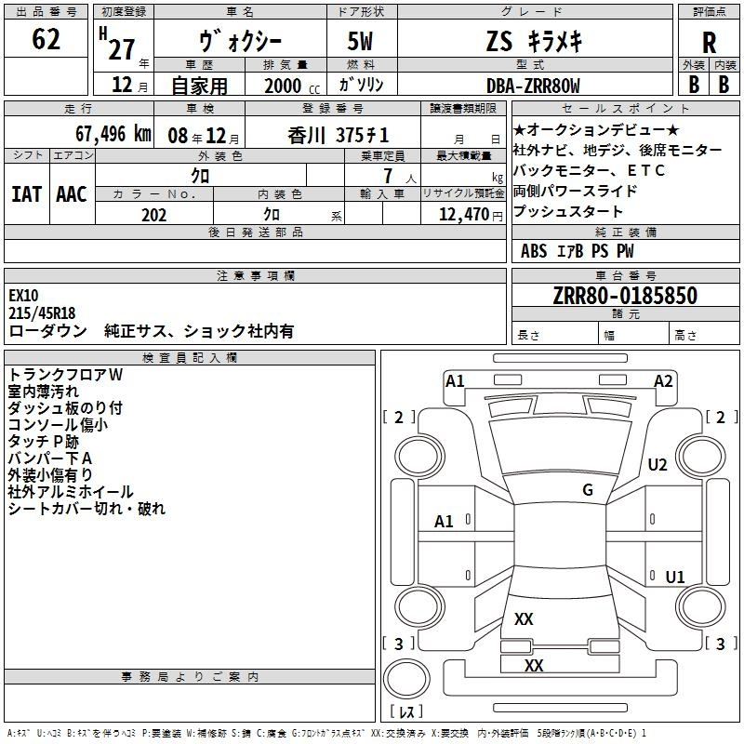Click the interior grade B under 内装

[x=724, y=85]
